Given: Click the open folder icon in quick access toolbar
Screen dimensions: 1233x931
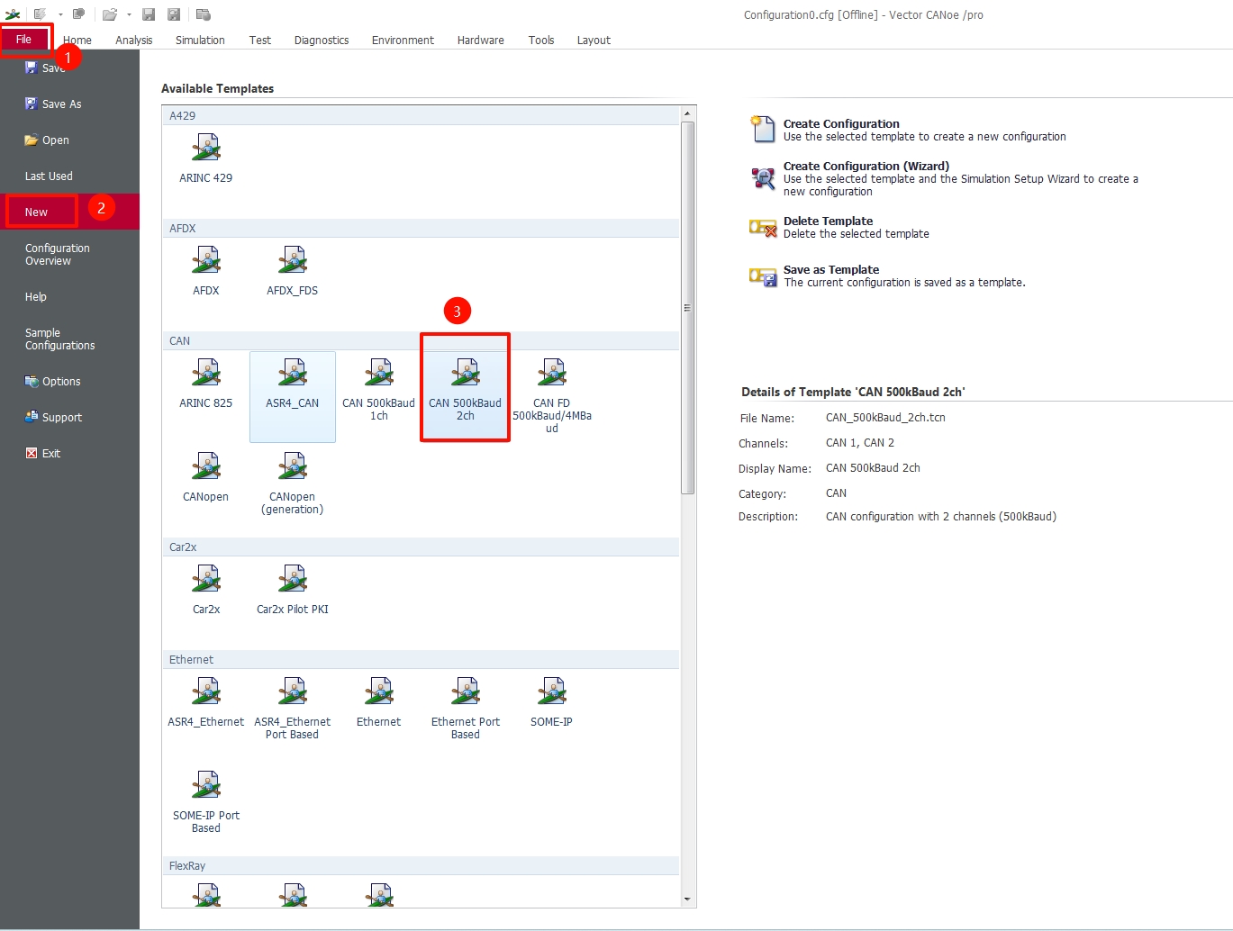Looking at the screenshot, I should [x=109, y=14].
